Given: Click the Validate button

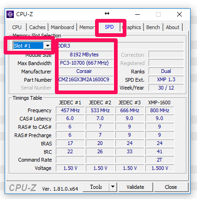Looking at the screenshot, I should tap(136, 187).
